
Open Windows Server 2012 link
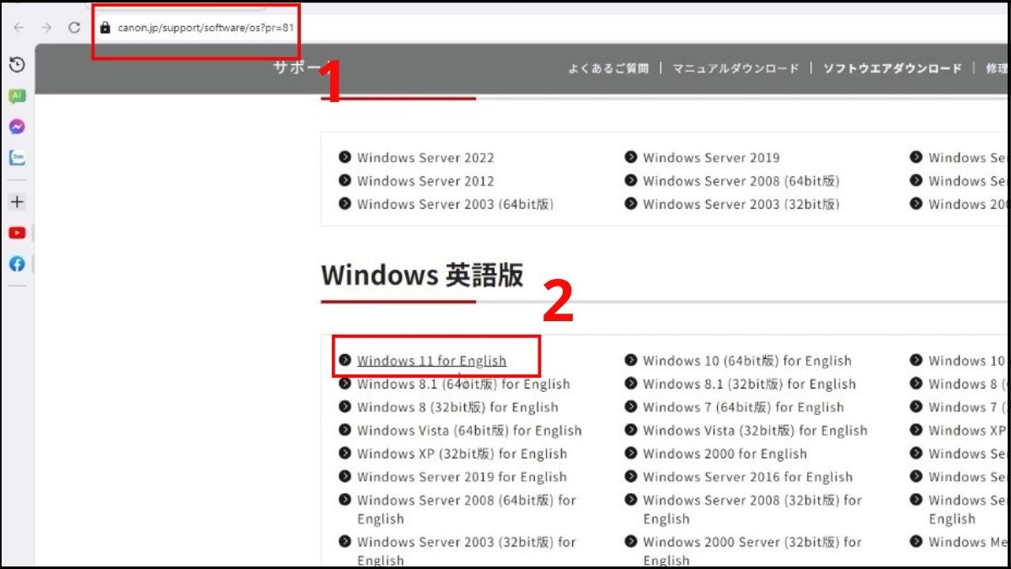425,180
